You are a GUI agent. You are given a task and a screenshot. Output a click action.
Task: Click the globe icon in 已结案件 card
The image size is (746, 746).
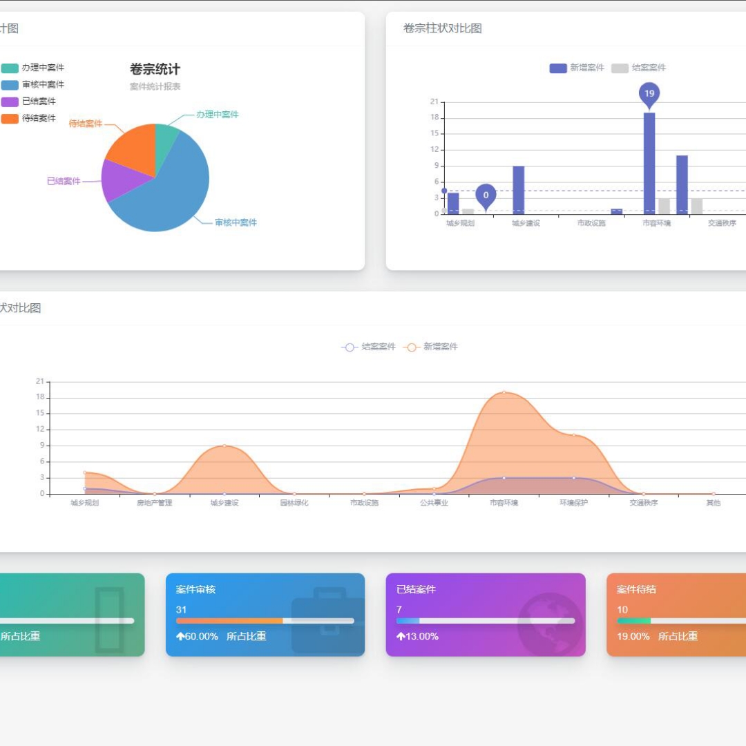coord(550,624)
